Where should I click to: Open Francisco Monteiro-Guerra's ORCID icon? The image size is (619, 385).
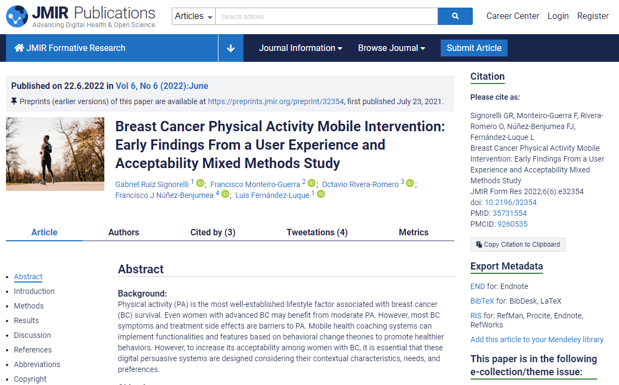311,183
